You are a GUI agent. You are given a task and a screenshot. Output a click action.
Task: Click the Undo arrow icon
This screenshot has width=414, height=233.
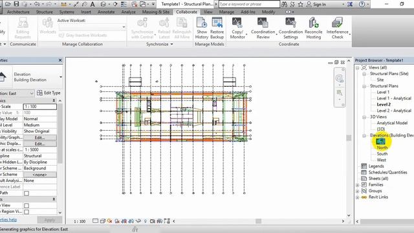pyautogui.click(x=37, y=4)
